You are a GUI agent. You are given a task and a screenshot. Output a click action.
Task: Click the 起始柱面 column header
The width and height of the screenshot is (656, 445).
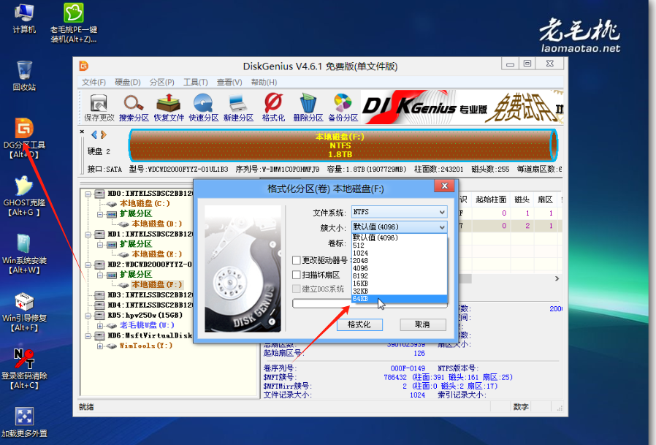coord(491,199)
